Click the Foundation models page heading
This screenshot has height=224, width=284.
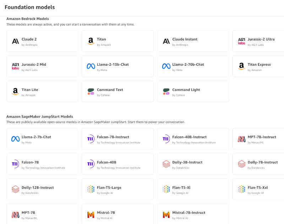(29, 7)
